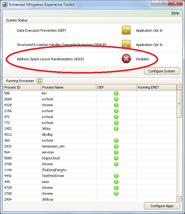This screenshot has height=214, width=185.
Task: Click DEP green check for process 2708
Action: [116, 194]
